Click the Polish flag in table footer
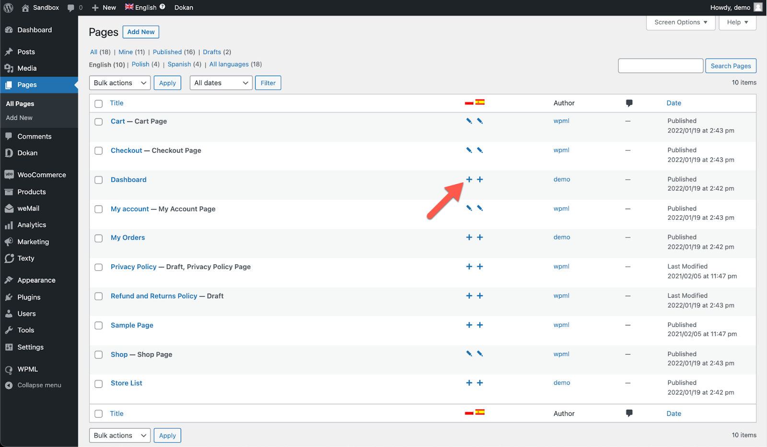Viewport: 767px width, 447px height. pyautogui.click(x=469, y=413)
